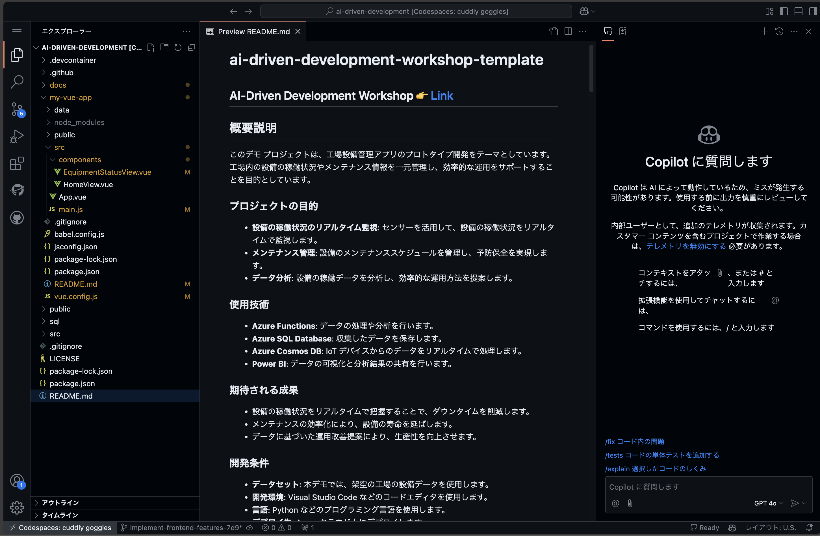The image size is (820, 536).
Task: Click the /fix suggestion link
Action: 635,442
